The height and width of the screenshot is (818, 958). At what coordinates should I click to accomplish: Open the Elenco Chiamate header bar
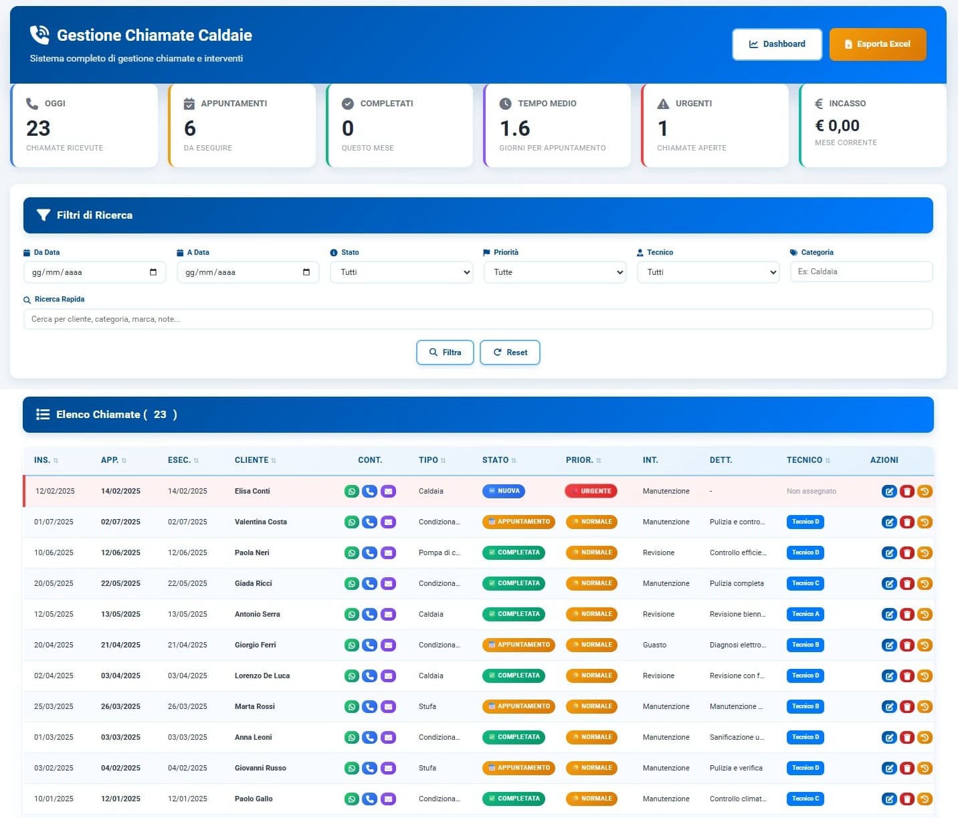pos(114,415)
